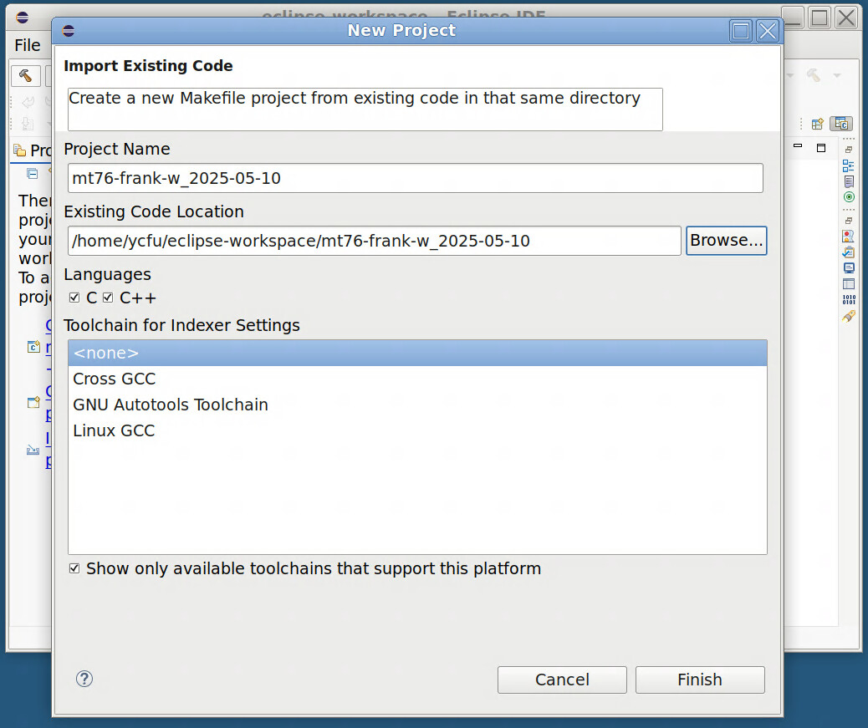Select Linux GCC toolchain
This screenshot has height=728, width=868.
point(417,431)
